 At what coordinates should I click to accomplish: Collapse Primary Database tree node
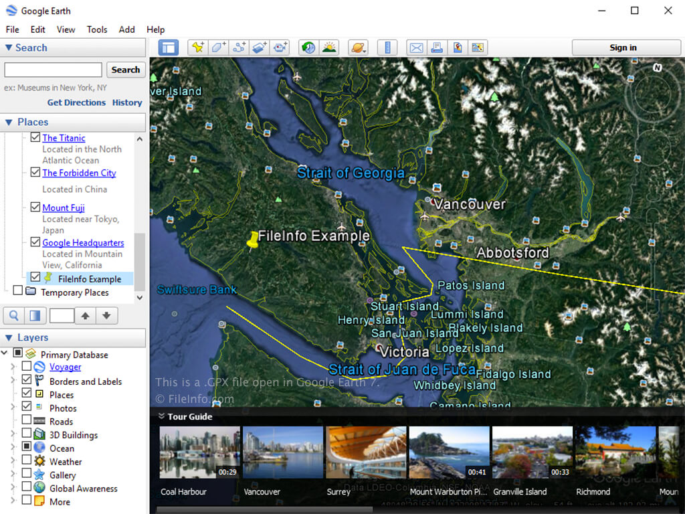coord(5,352)
